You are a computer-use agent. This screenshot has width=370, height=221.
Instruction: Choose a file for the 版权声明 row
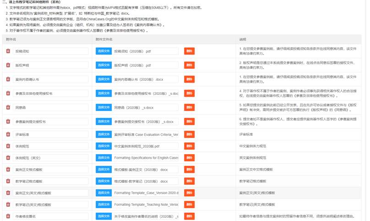[103, 66]
